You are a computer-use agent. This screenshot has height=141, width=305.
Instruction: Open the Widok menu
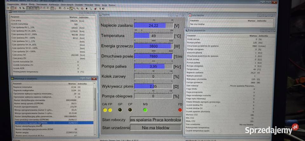pyautogui.click(x=24, y=4)
